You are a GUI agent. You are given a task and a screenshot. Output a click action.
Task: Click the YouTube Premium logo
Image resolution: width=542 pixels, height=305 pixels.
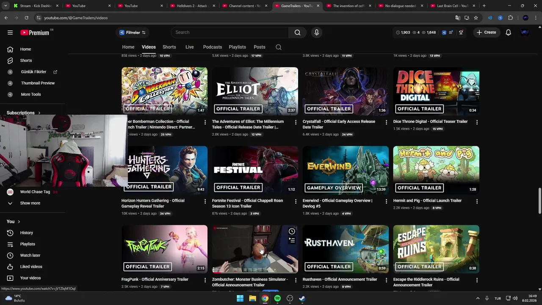[35, 33]
